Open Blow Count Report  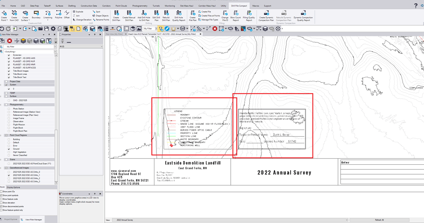click(236, 16)
